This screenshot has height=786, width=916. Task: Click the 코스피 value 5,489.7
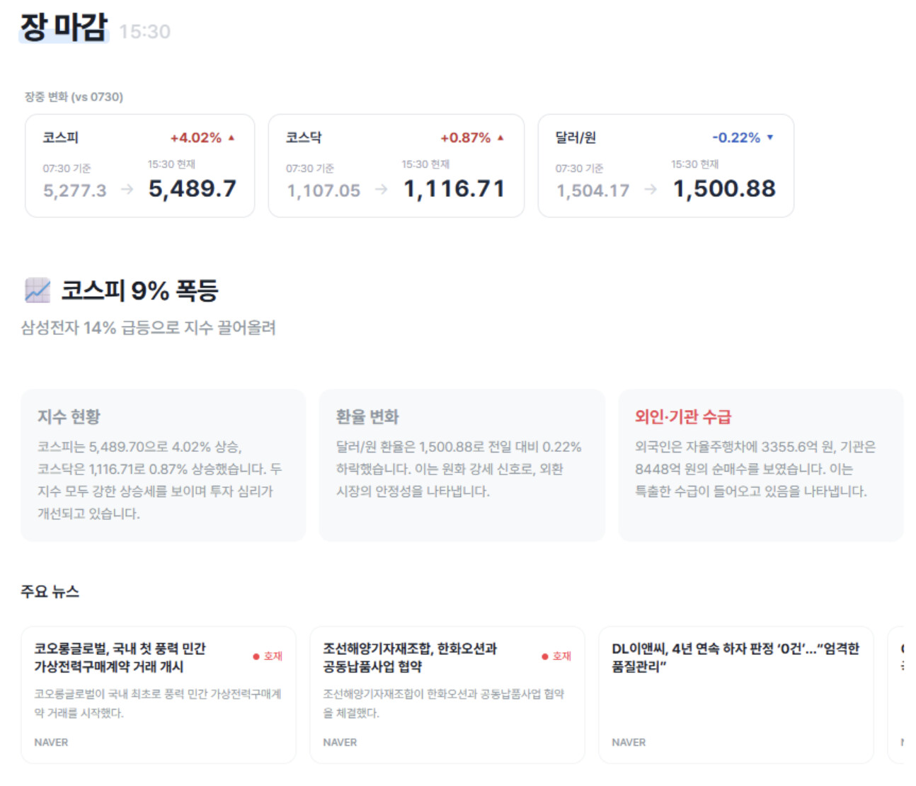tap(193, 189)
